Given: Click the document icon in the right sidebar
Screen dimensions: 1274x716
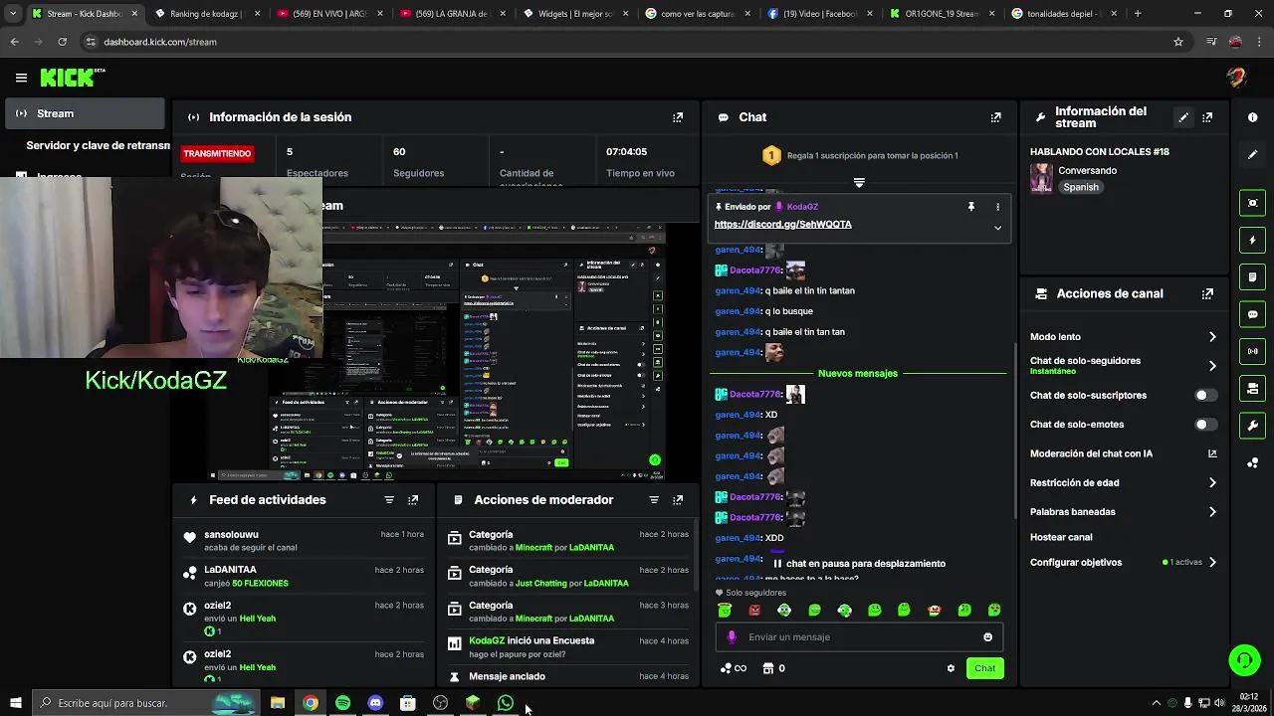Looking at the screenshot, I should 1252,276.
